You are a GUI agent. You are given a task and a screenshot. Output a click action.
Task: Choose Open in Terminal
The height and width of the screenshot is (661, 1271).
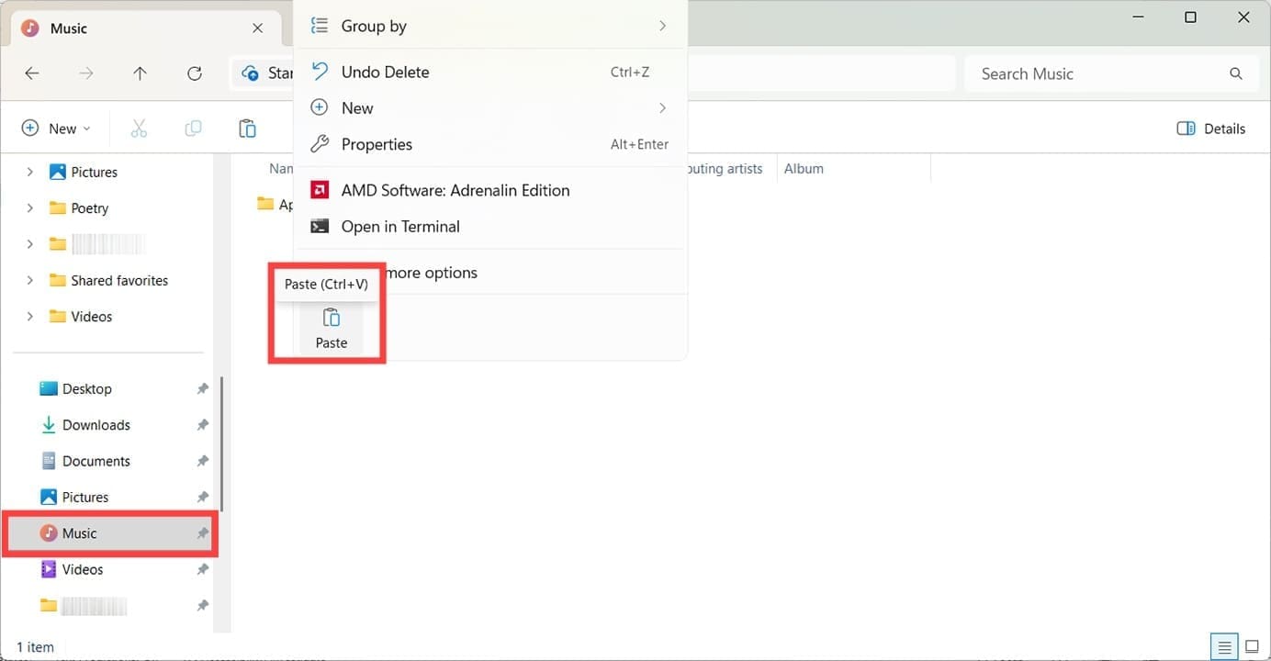(x=489, y=227)
